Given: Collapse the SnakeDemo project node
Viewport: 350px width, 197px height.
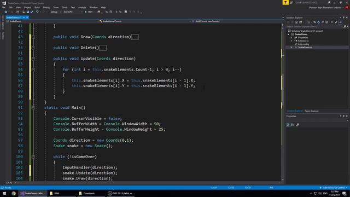Looking at the screenshot, I should 288,34.
